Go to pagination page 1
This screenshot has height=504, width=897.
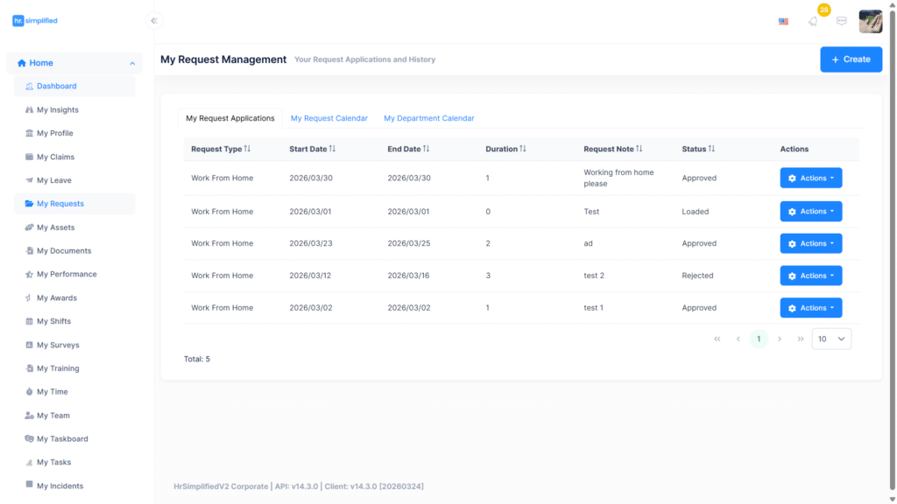(x=759, y=339)
